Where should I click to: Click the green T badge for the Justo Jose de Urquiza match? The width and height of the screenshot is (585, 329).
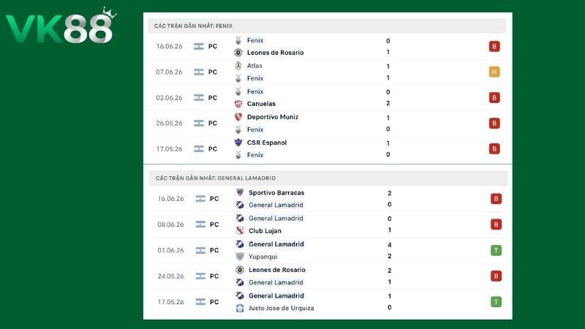pos(496,301)
